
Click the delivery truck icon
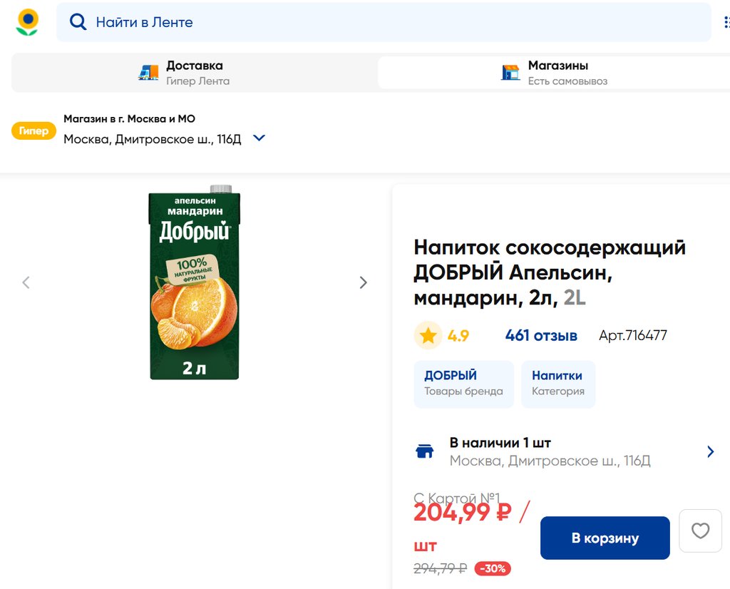tap(148, 72)
